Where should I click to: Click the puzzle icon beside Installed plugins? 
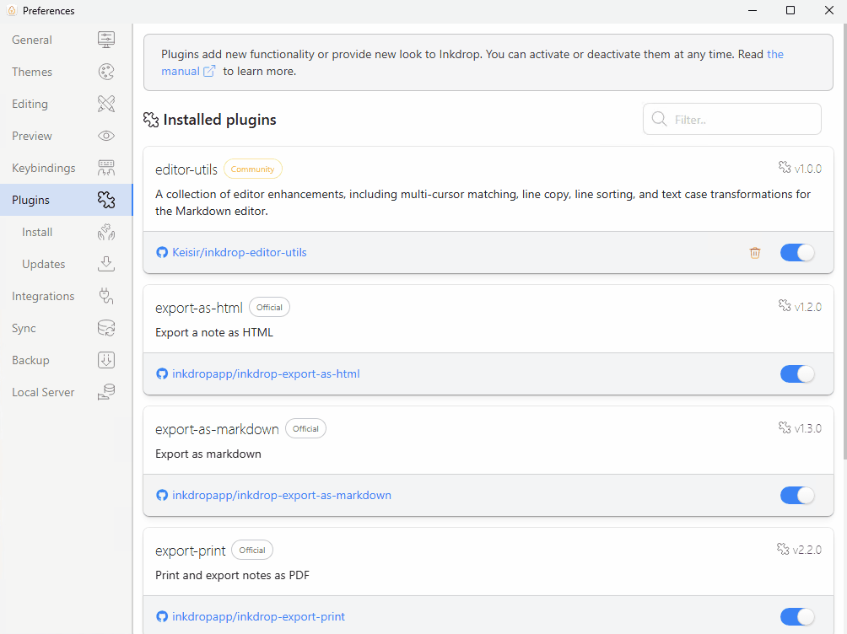tap(151, 120)
